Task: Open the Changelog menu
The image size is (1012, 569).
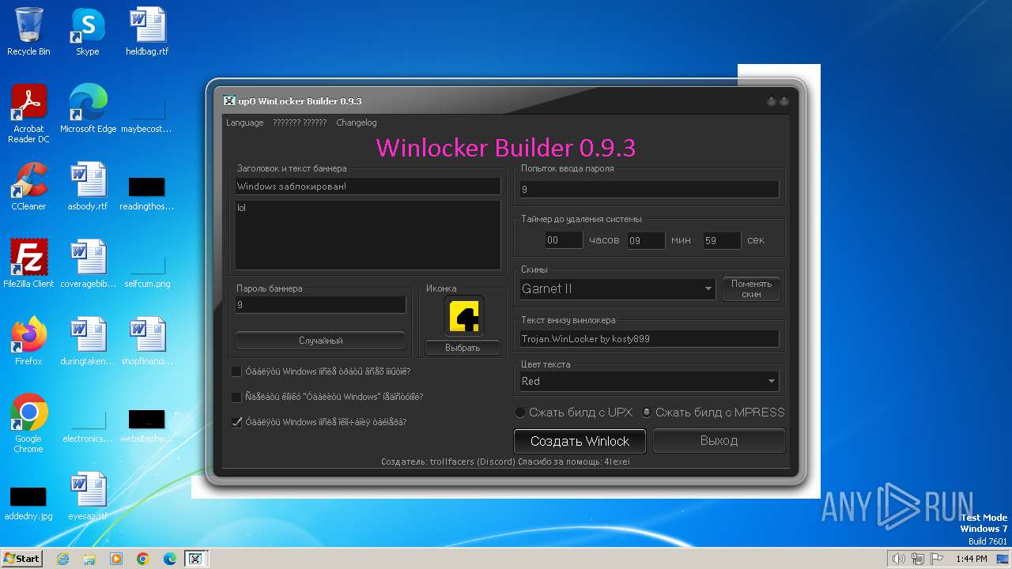Action: 357,122
